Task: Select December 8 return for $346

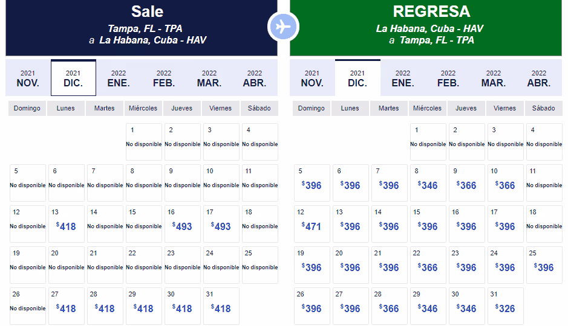Action: coord(428,183)
